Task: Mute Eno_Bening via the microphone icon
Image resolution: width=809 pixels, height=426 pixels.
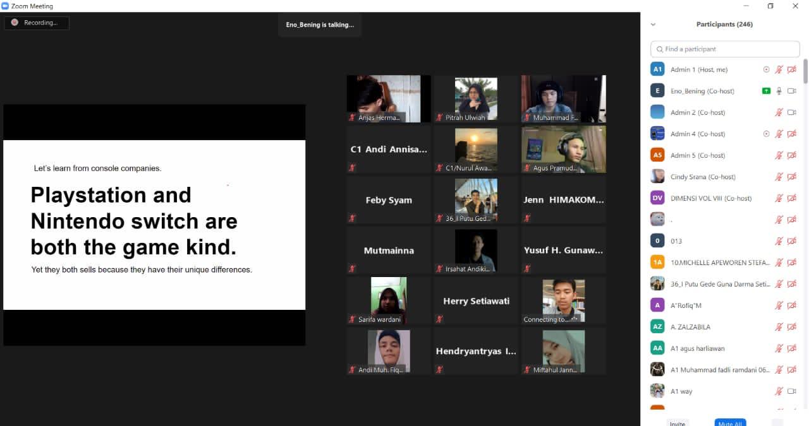Action: click(779, 91)
